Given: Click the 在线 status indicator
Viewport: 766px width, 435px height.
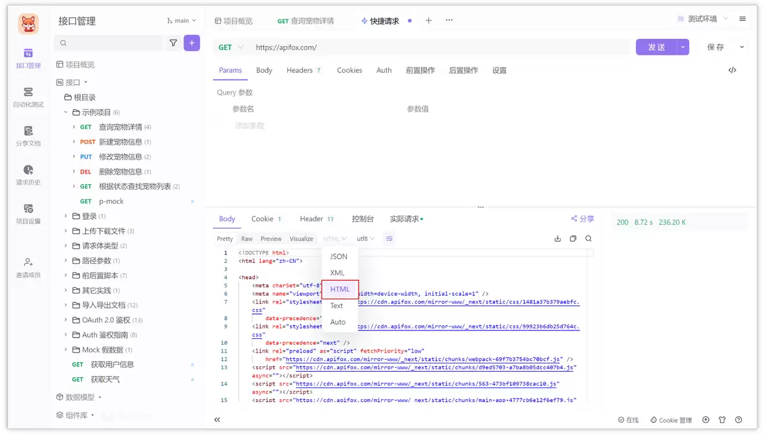Looking at the screenshot, I should pyautogui.click(x=628, y=420).
